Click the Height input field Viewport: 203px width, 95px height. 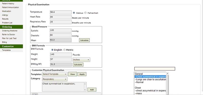click(61, 60)
